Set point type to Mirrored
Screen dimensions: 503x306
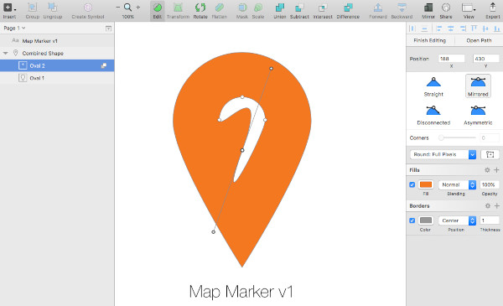(478, 86)
